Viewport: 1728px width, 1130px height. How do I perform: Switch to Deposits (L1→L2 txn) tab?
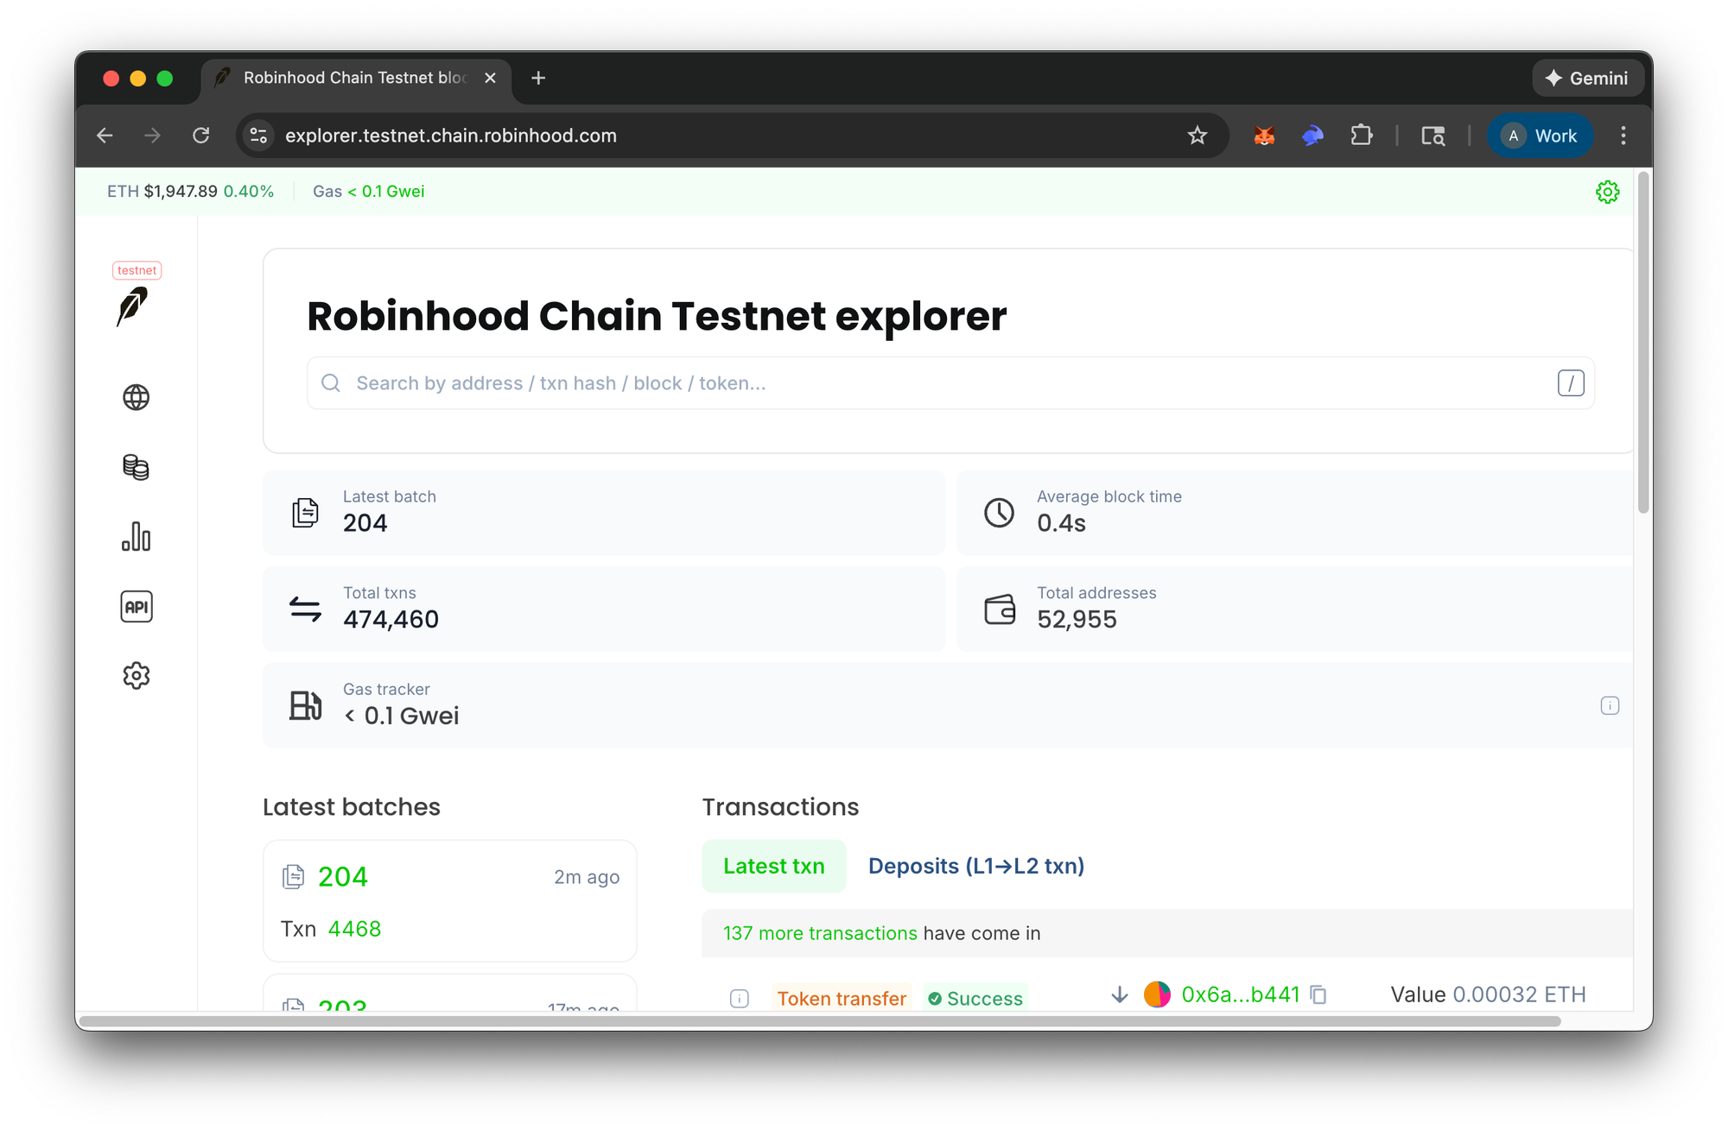coord(975,866)
